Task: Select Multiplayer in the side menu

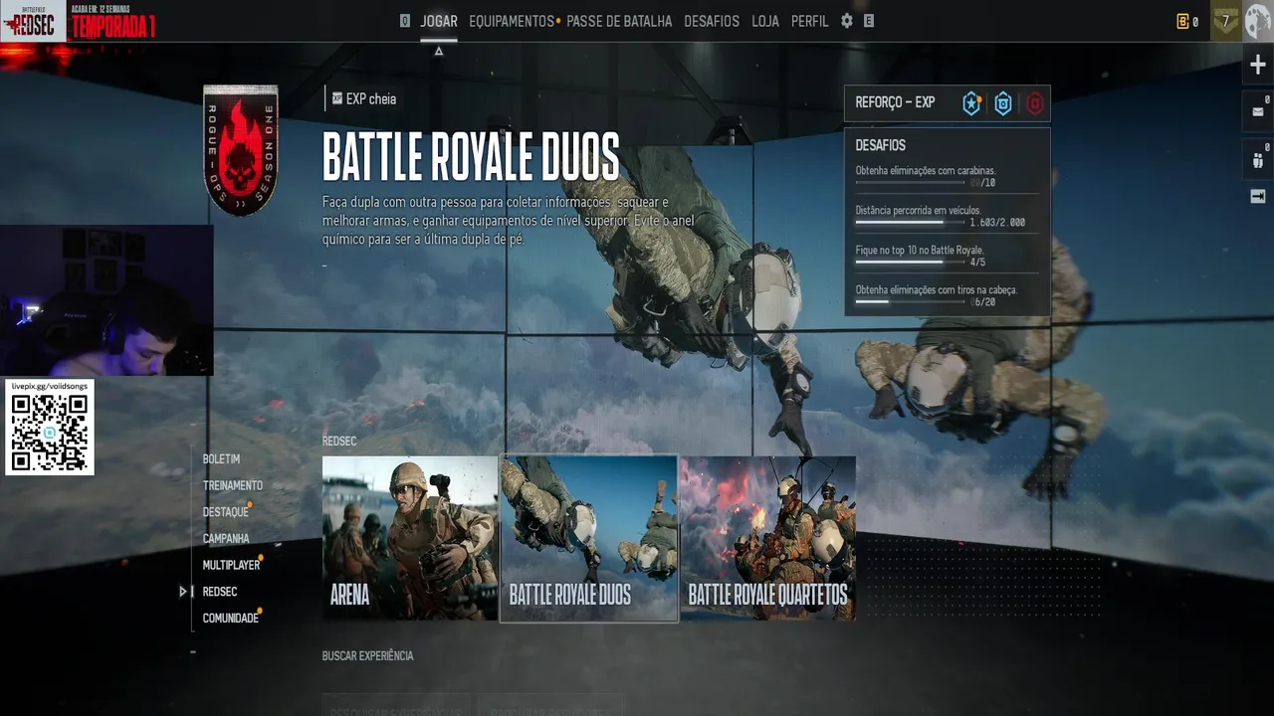Action: pyautogui.click(x=231, y=565)
